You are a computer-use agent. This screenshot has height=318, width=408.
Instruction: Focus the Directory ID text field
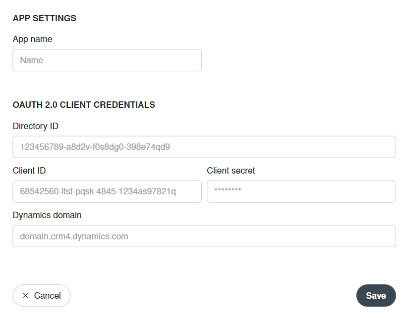204,147
